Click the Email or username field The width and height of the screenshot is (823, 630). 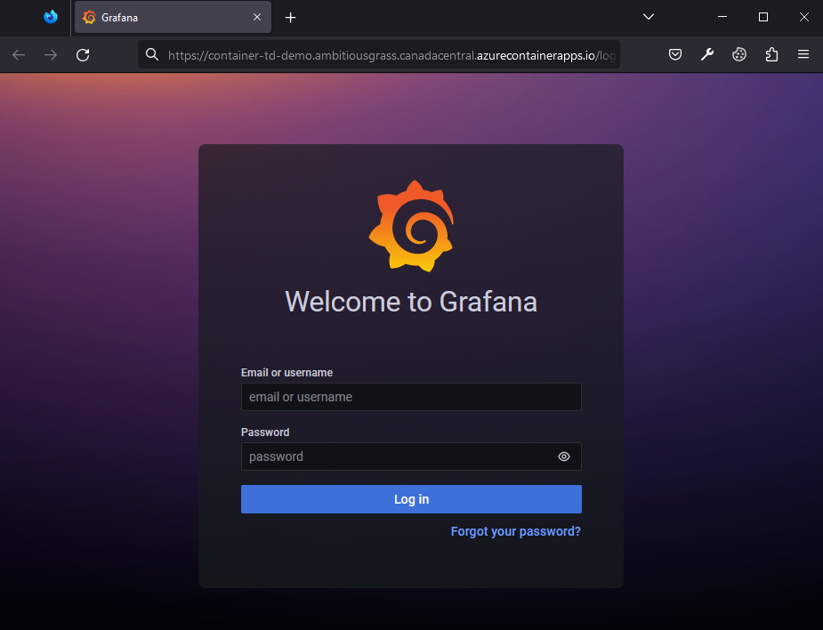[411, 397]
